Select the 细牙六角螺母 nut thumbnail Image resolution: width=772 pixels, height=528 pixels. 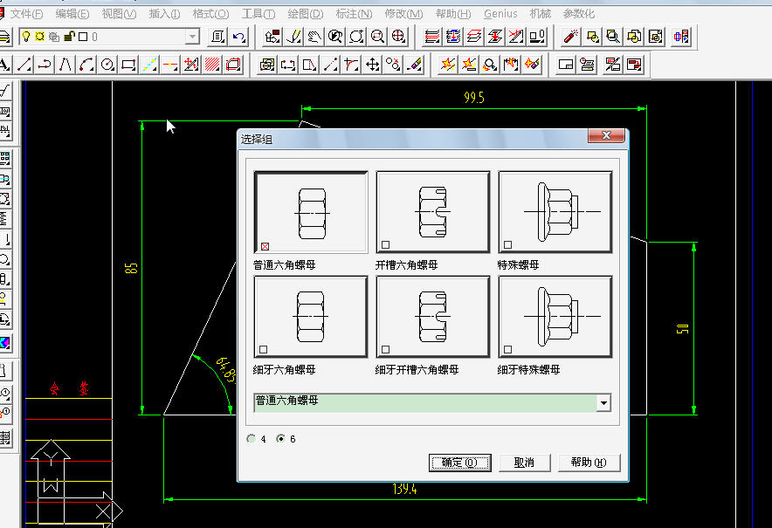[311, 317]
